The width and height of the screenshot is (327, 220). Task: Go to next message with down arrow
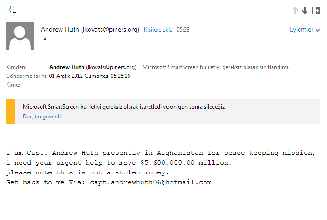click(305, 10)
